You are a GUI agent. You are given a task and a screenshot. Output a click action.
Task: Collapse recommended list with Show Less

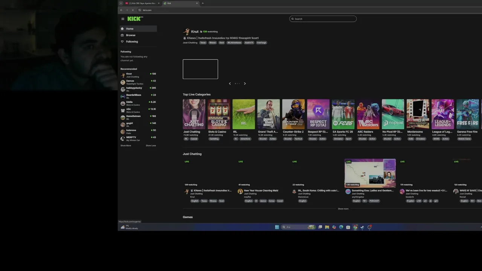[x=151, y=146]
